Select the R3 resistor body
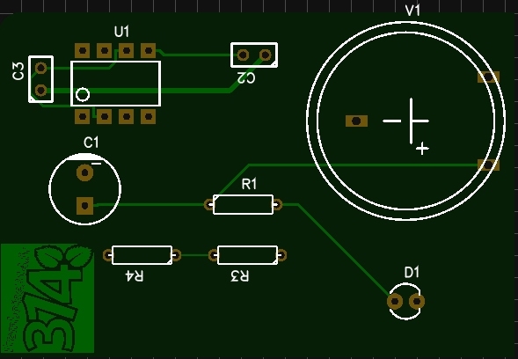 (x=247, y=255)
